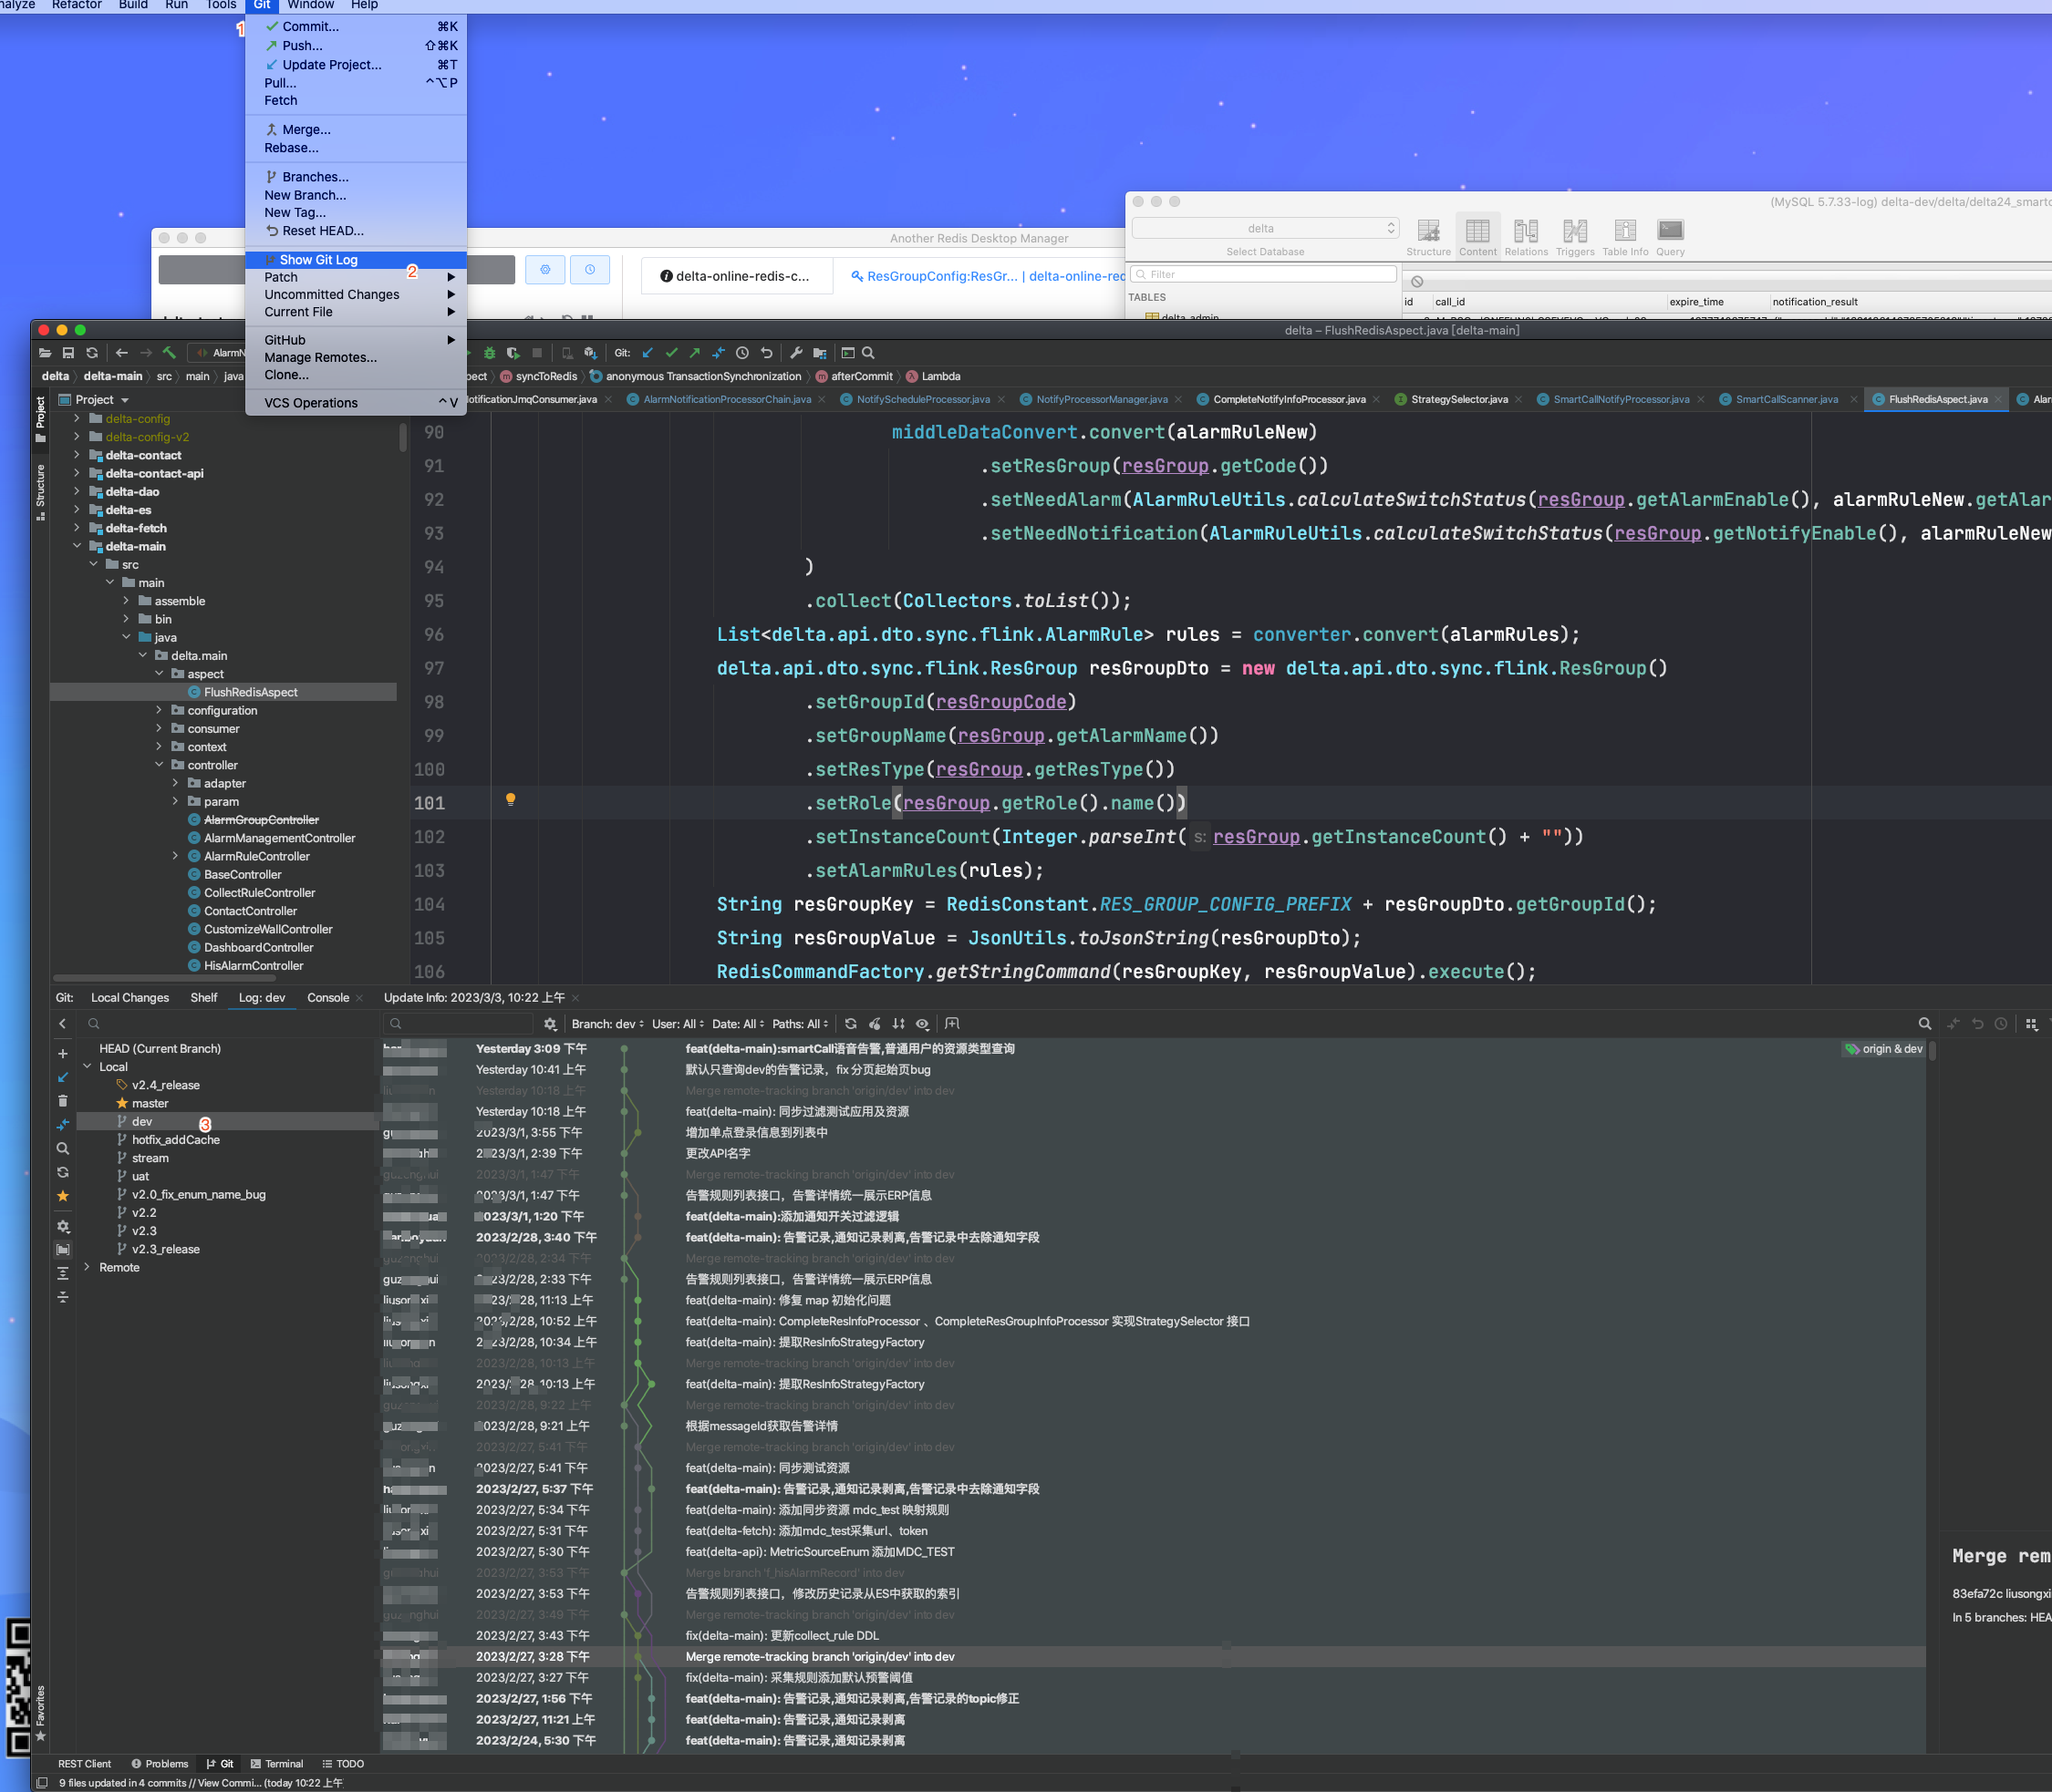Screen dimensions: 2052x1792
Task: Select AlarmRuleController in project tree
Action: 256,857
